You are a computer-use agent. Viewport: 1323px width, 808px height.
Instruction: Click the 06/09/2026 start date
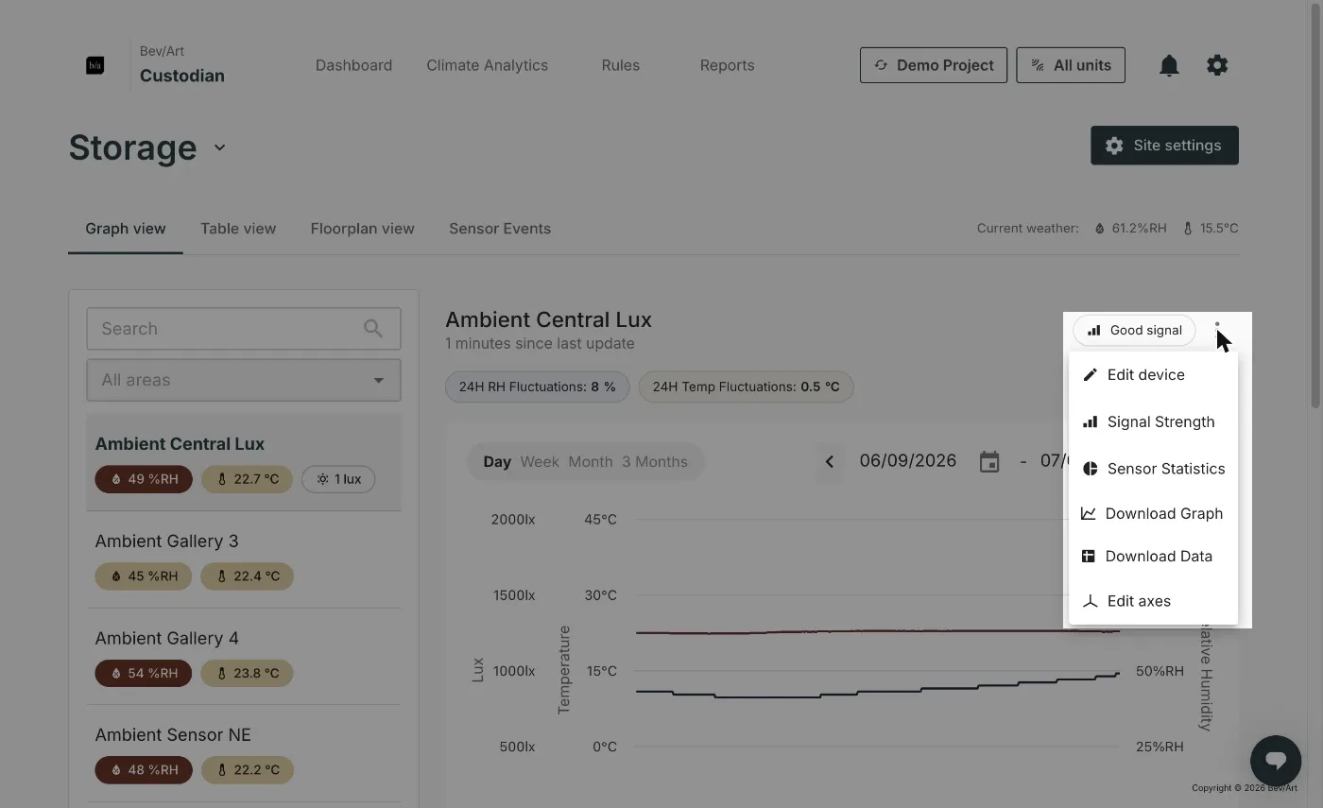(907, 461)
